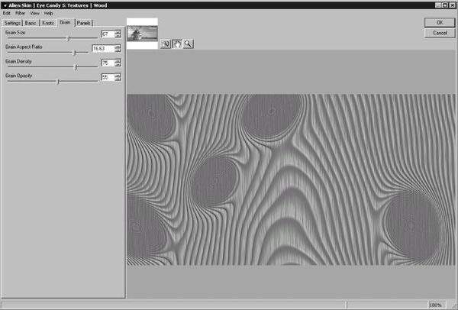458x310 pixels.
Task: Open the View menu
Action: click(34, 13)
